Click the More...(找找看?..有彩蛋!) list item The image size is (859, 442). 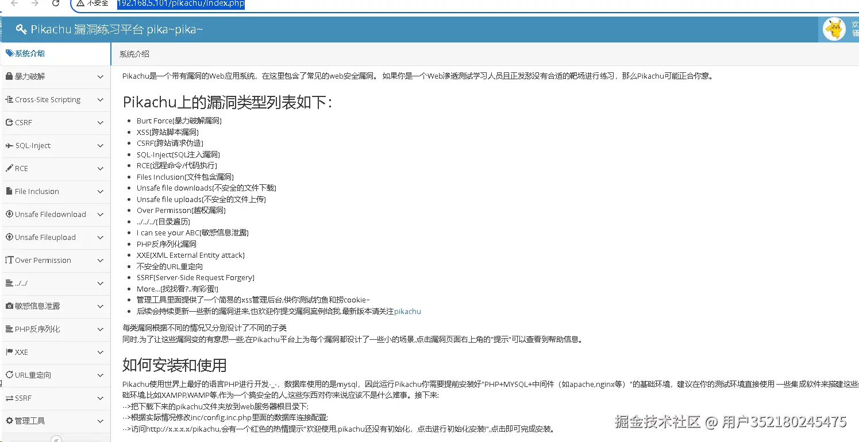(x=178, y=289)
